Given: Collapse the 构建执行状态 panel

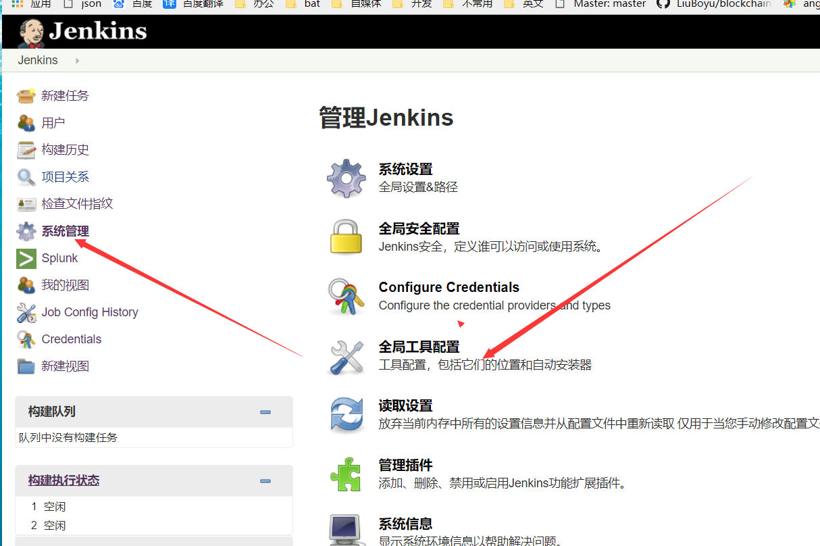Looking at the screenshot, I should click(265, 481).
